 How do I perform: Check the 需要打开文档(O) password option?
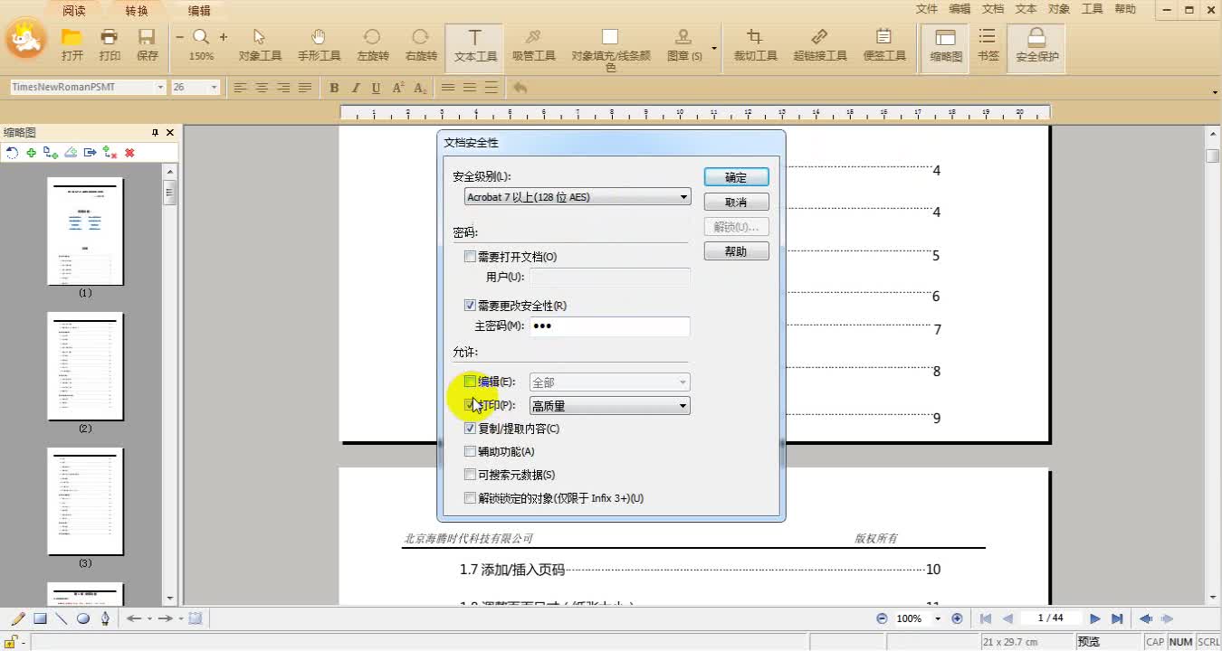pyautogui.click(x=470, y=256)
